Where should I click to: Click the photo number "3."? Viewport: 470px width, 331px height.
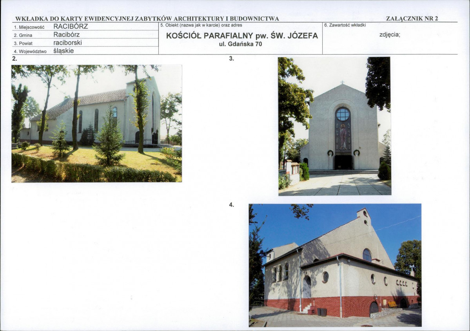click(x=231, y=58)
